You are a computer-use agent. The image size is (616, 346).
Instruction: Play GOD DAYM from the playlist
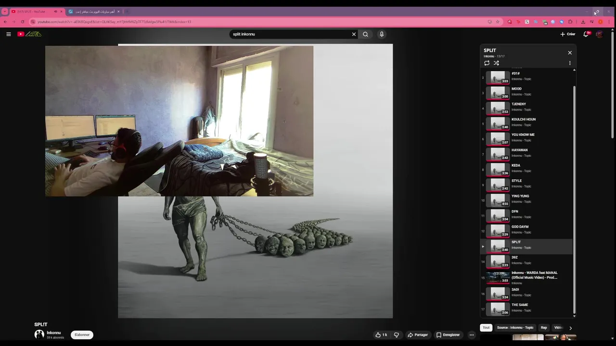(x=526, y=231)
